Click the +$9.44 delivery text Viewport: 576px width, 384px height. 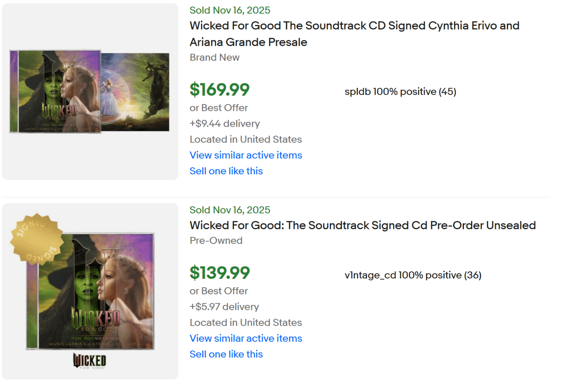225,124
